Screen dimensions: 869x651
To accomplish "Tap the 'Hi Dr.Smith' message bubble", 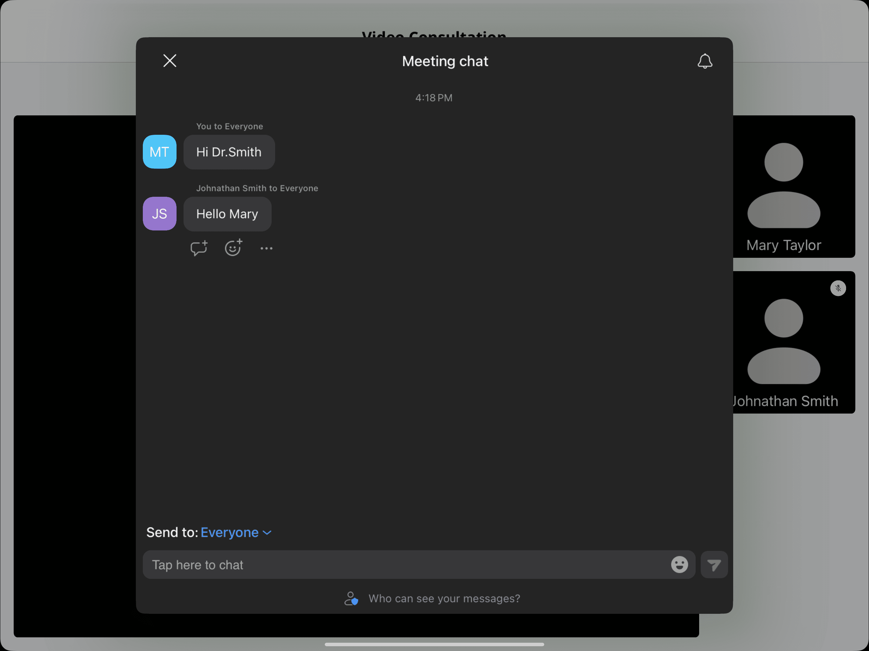I will tap(229, 152).
